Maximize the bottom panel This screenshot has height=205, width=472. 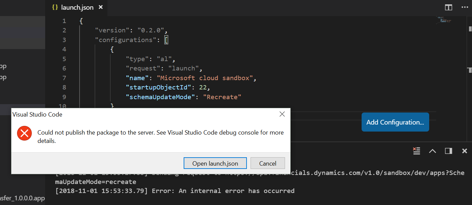tap(448, 151)
